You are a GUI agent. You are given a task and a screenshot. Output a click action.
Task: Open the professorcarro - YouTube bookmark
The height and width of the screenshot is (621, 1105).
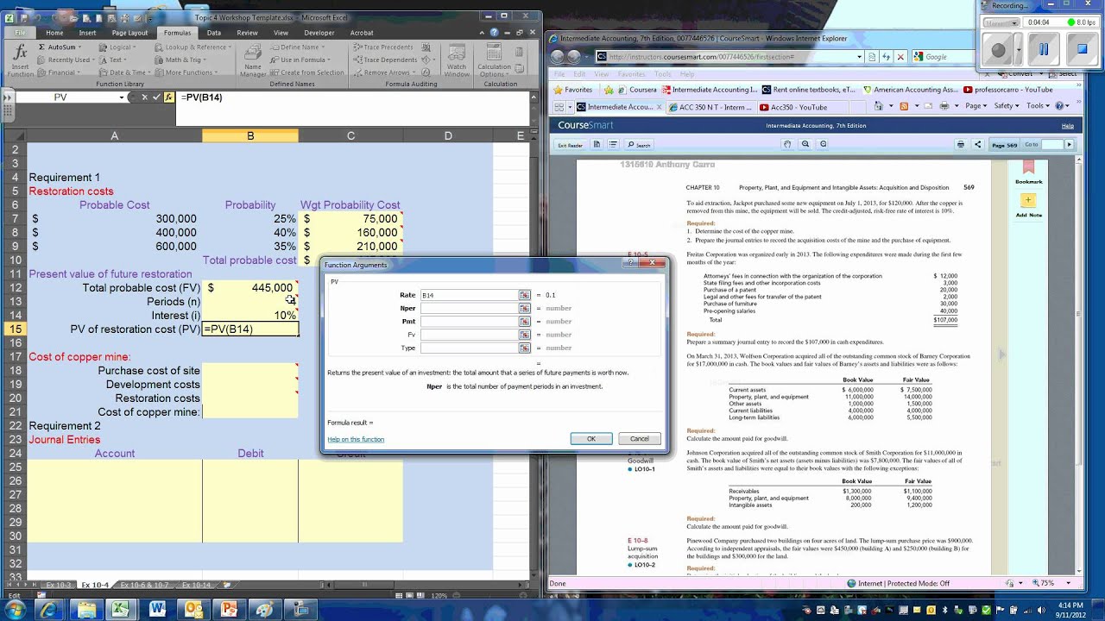1007,90
